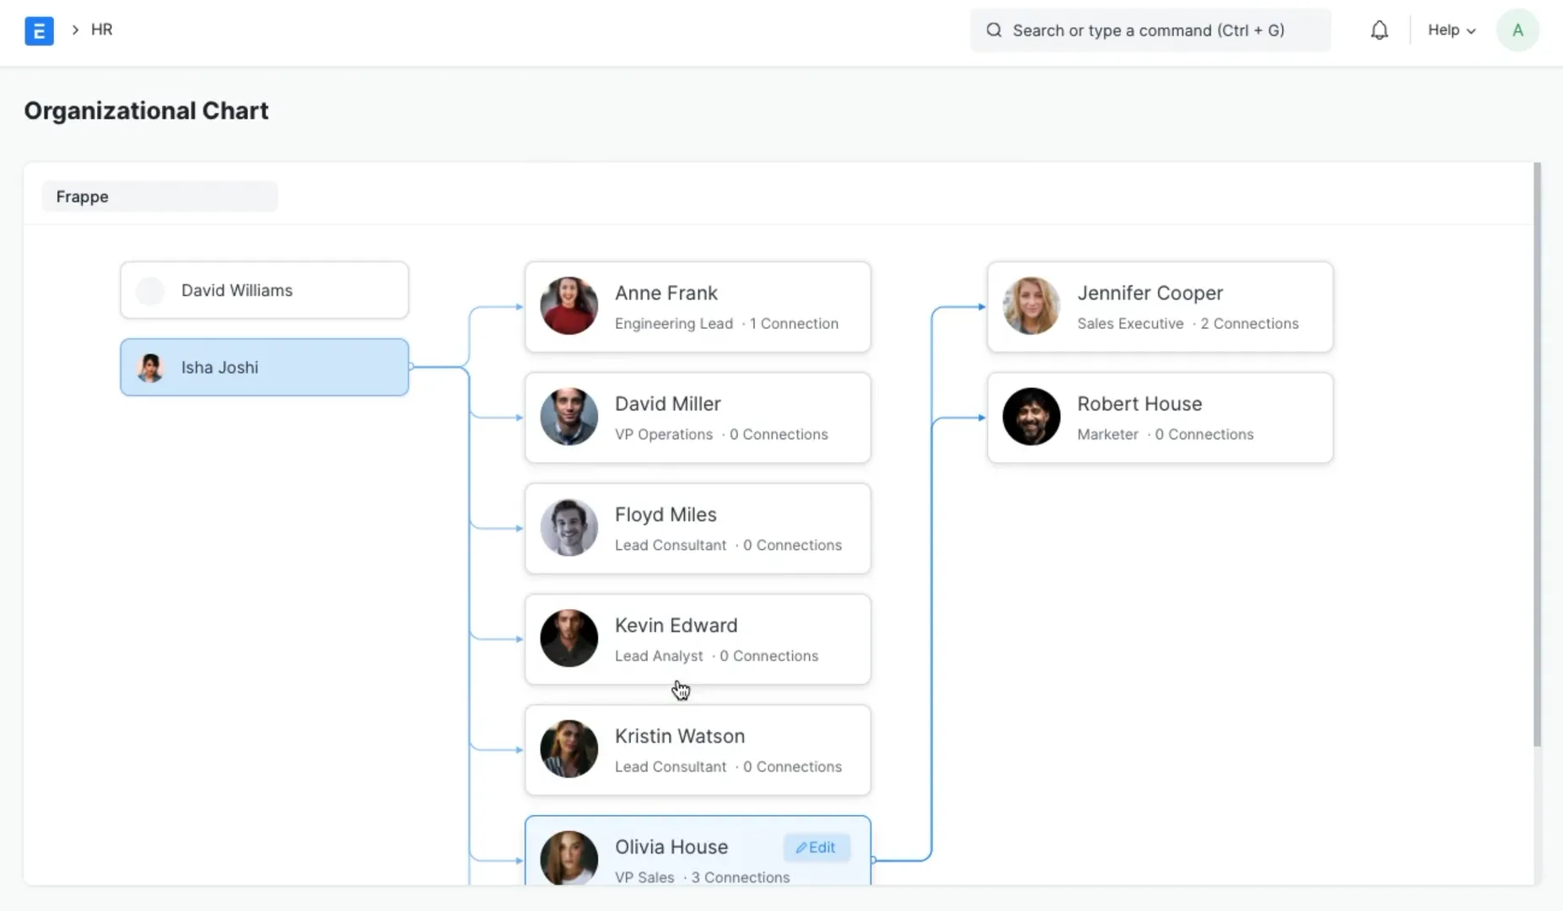Navigate to HR breadcrumb
The height and width of the screenshot is (911, 1563).
pyautogui.click(x=101, y=30)
